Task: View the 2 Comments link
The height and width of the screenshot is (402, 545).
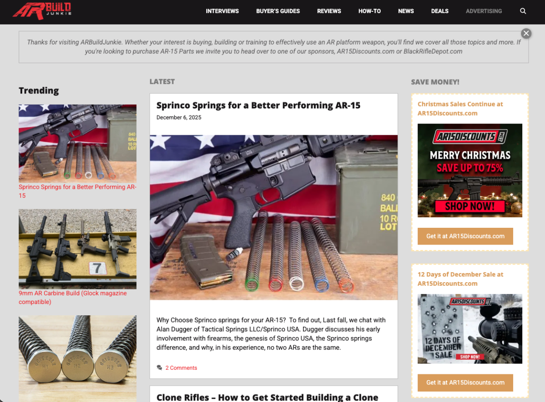Action: pyautogui.click(x=181, y=368)
